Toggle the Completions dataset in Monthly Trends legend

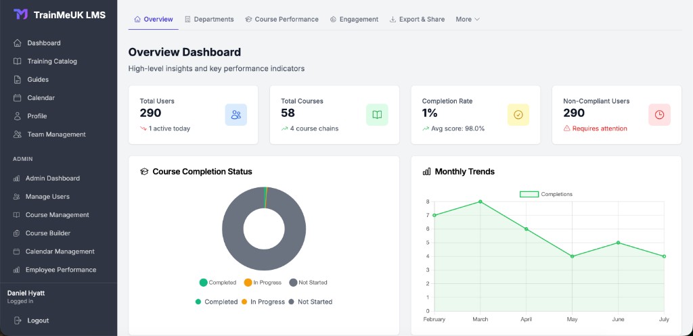pos(546,194)
